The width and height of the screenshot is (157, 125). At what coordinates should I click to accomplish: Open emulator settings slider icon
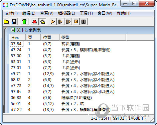84,22
